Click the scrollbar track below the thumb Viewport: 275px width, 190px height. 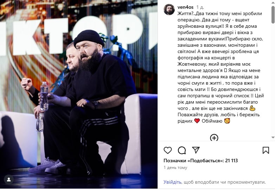coord(273,79)
